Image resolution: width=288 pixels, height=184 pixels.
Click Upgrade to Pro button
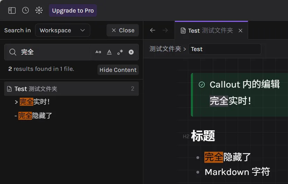(73, 10)
